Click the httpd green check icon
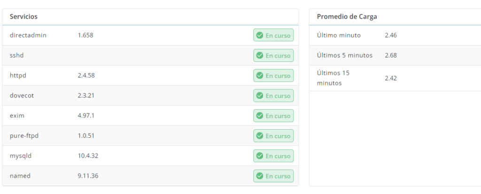Screen dimensions: 481x194 [x=259, y=75]
